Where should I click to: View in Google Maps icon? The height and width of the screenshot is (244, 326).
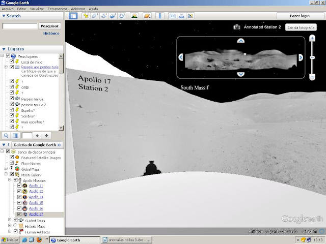click(190, 16)
